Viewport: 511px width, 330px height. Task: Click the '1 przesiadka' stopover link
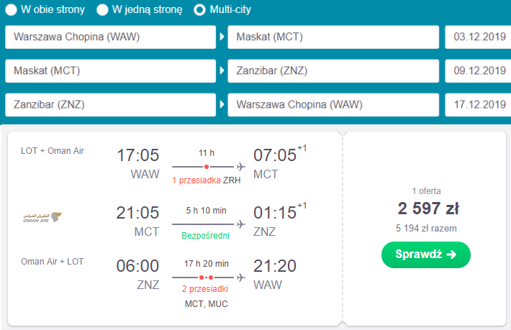point(196,180)
